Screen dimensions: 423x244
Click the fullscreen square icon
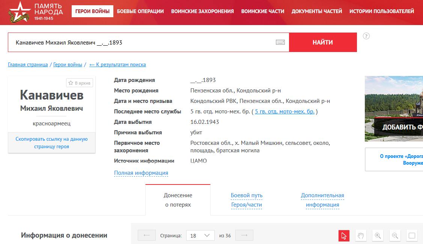(x=412, y=236)
